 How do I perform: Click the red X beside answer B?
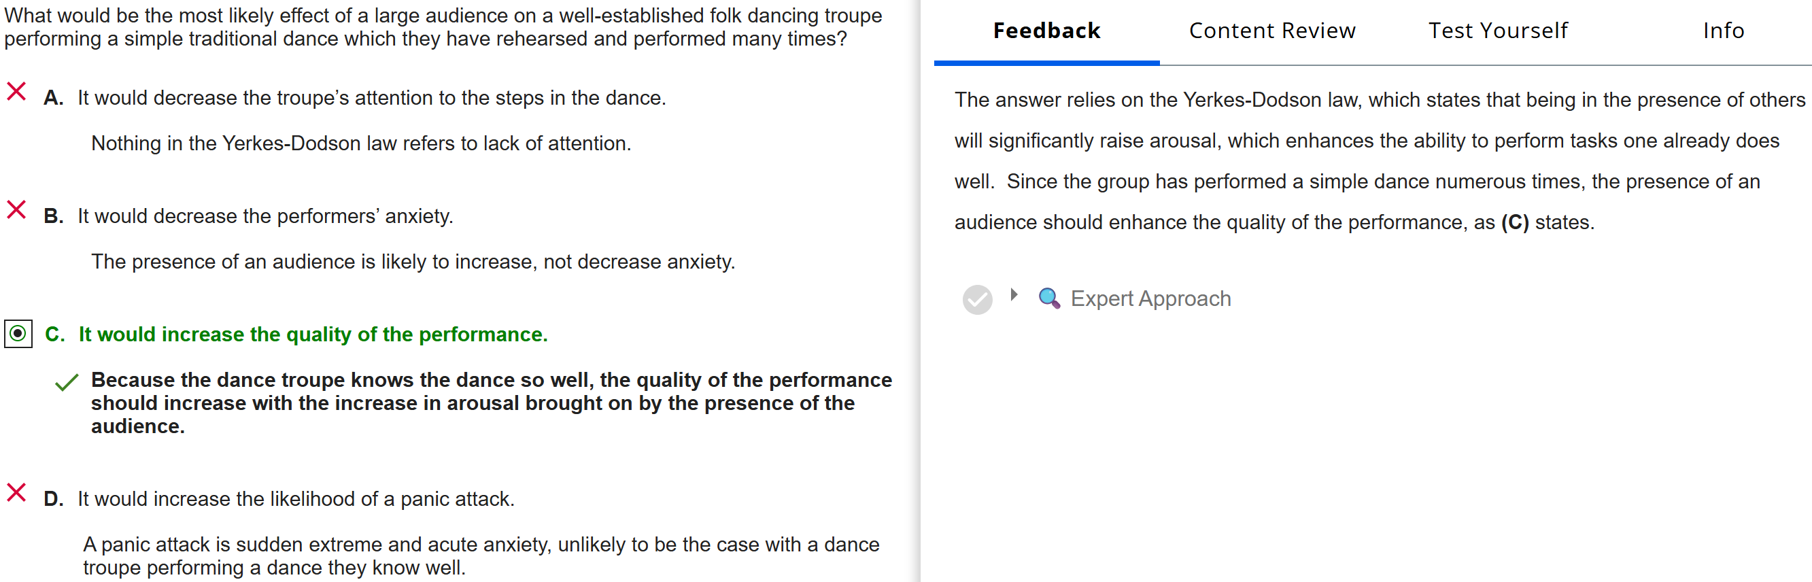pyautogui.click(x=16, y=209)
